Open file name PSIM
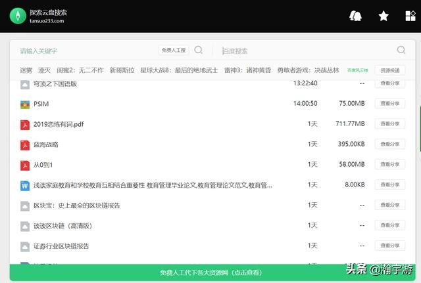 (41, 104)
